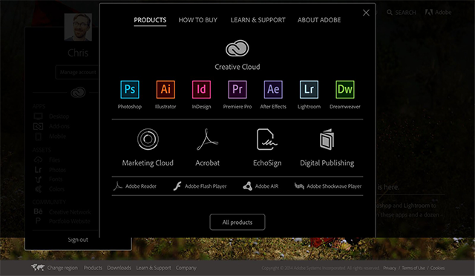Viewport: 475px width, 276px height.
Task: Click the Adobe logo in the header
Action: coord(438,13)
